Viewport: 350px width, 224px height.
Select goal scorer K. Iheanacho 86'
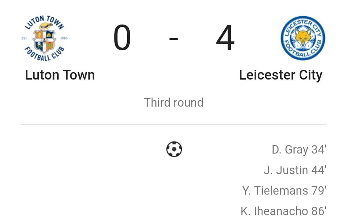coord(283,211)
